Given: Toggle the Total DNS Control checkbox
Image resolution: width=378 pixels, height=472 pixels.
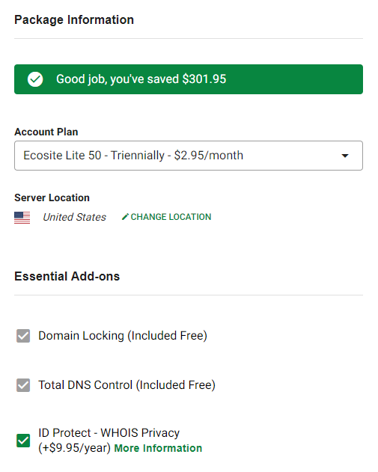Looking at the screenshot, I should (x=23, y=385).
